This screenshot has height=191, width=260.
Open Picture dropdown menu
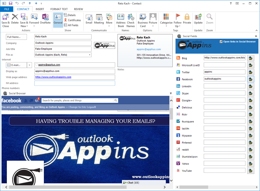(x=153, y=26)
